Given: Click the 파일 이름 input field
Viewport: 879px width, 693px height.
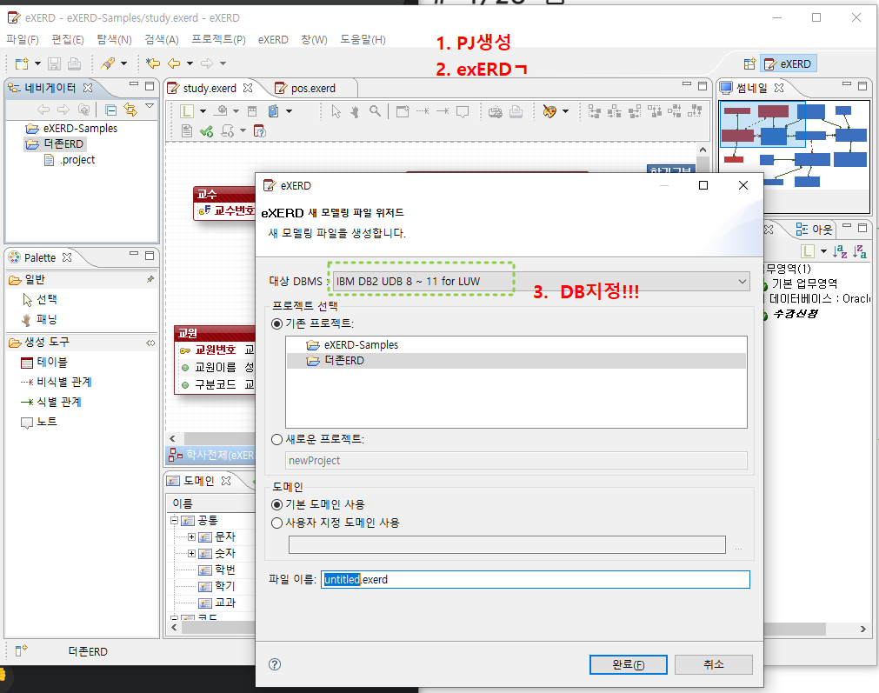Looking at the screenshot, I should coord(536,580).
